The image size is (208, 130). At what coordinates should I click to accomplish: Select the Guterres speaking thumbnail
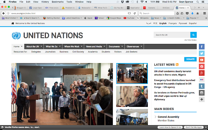[x=132, y=97]
